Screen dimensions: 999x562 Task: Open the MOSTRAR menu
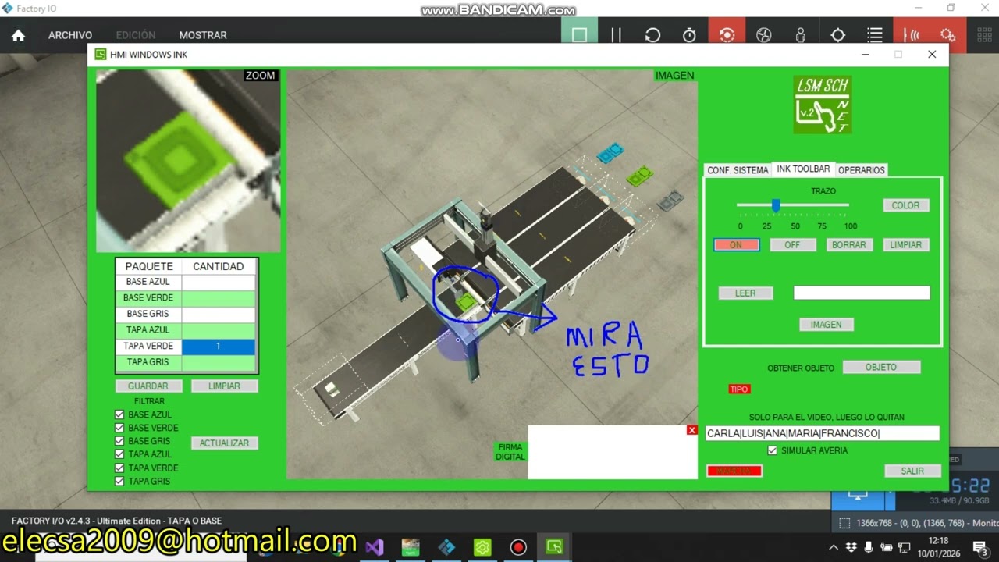click(x=203, y=35)
